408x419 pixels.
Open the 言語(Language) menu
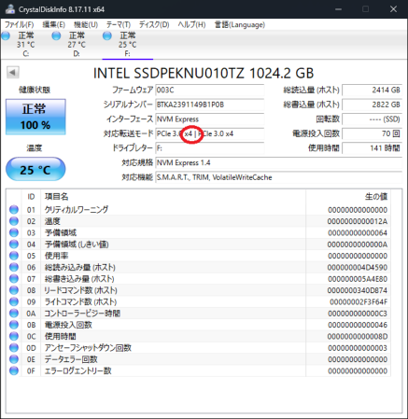240,24
